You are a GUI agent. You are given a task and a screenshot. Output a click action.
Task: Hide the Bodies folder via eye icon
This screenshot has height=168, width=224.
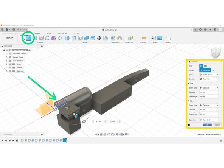coord(10,68)
